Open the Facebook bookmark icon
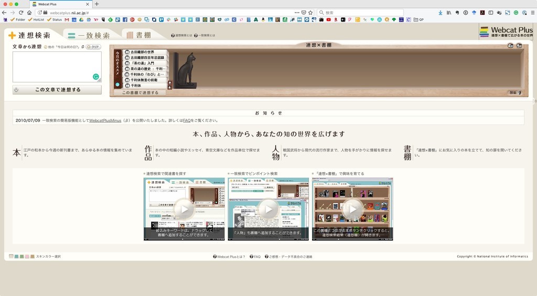This screenshot has height=296, width=537. point(125,19)
